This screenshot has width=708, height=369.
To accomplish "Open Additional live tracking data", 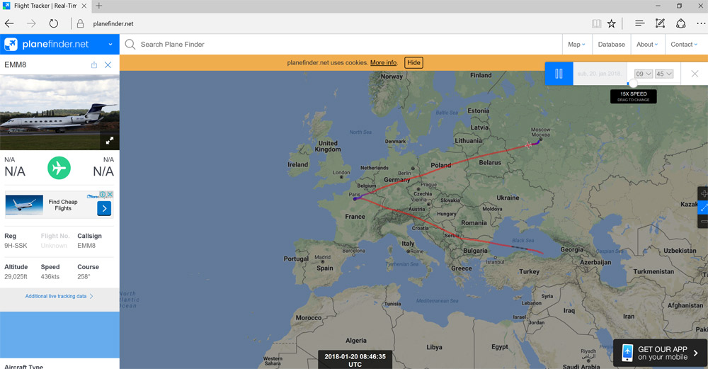I will click(59, 296).
